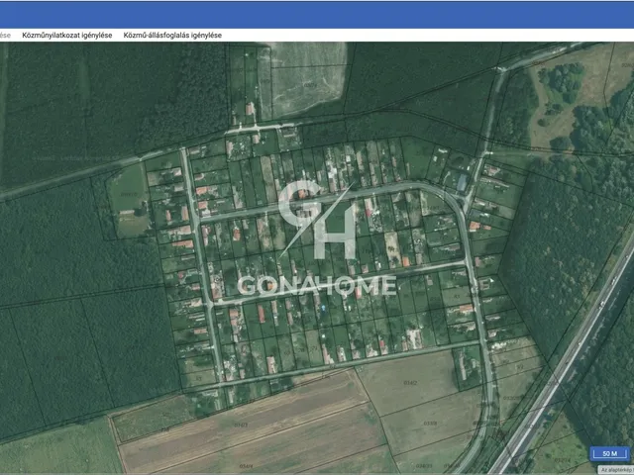Click the GONAHOME watermark text
Viewport: 634px width, 475px height.
tap(317, 286)
